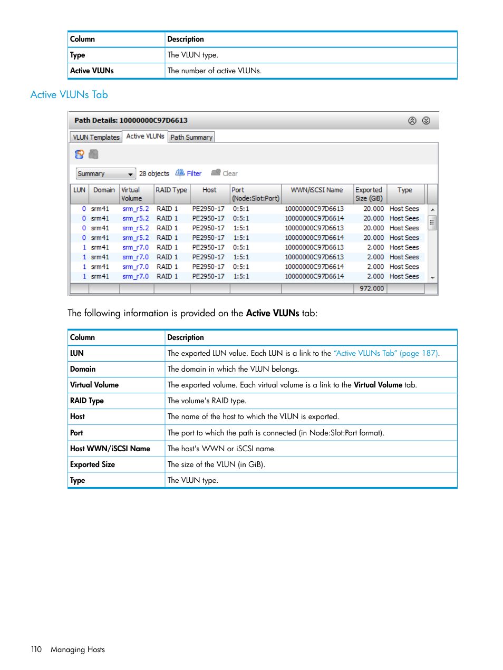Click the "Host WWN/iSCSI Name" description row label
Viewport: 503px width, 670px height.
(110, 449)
